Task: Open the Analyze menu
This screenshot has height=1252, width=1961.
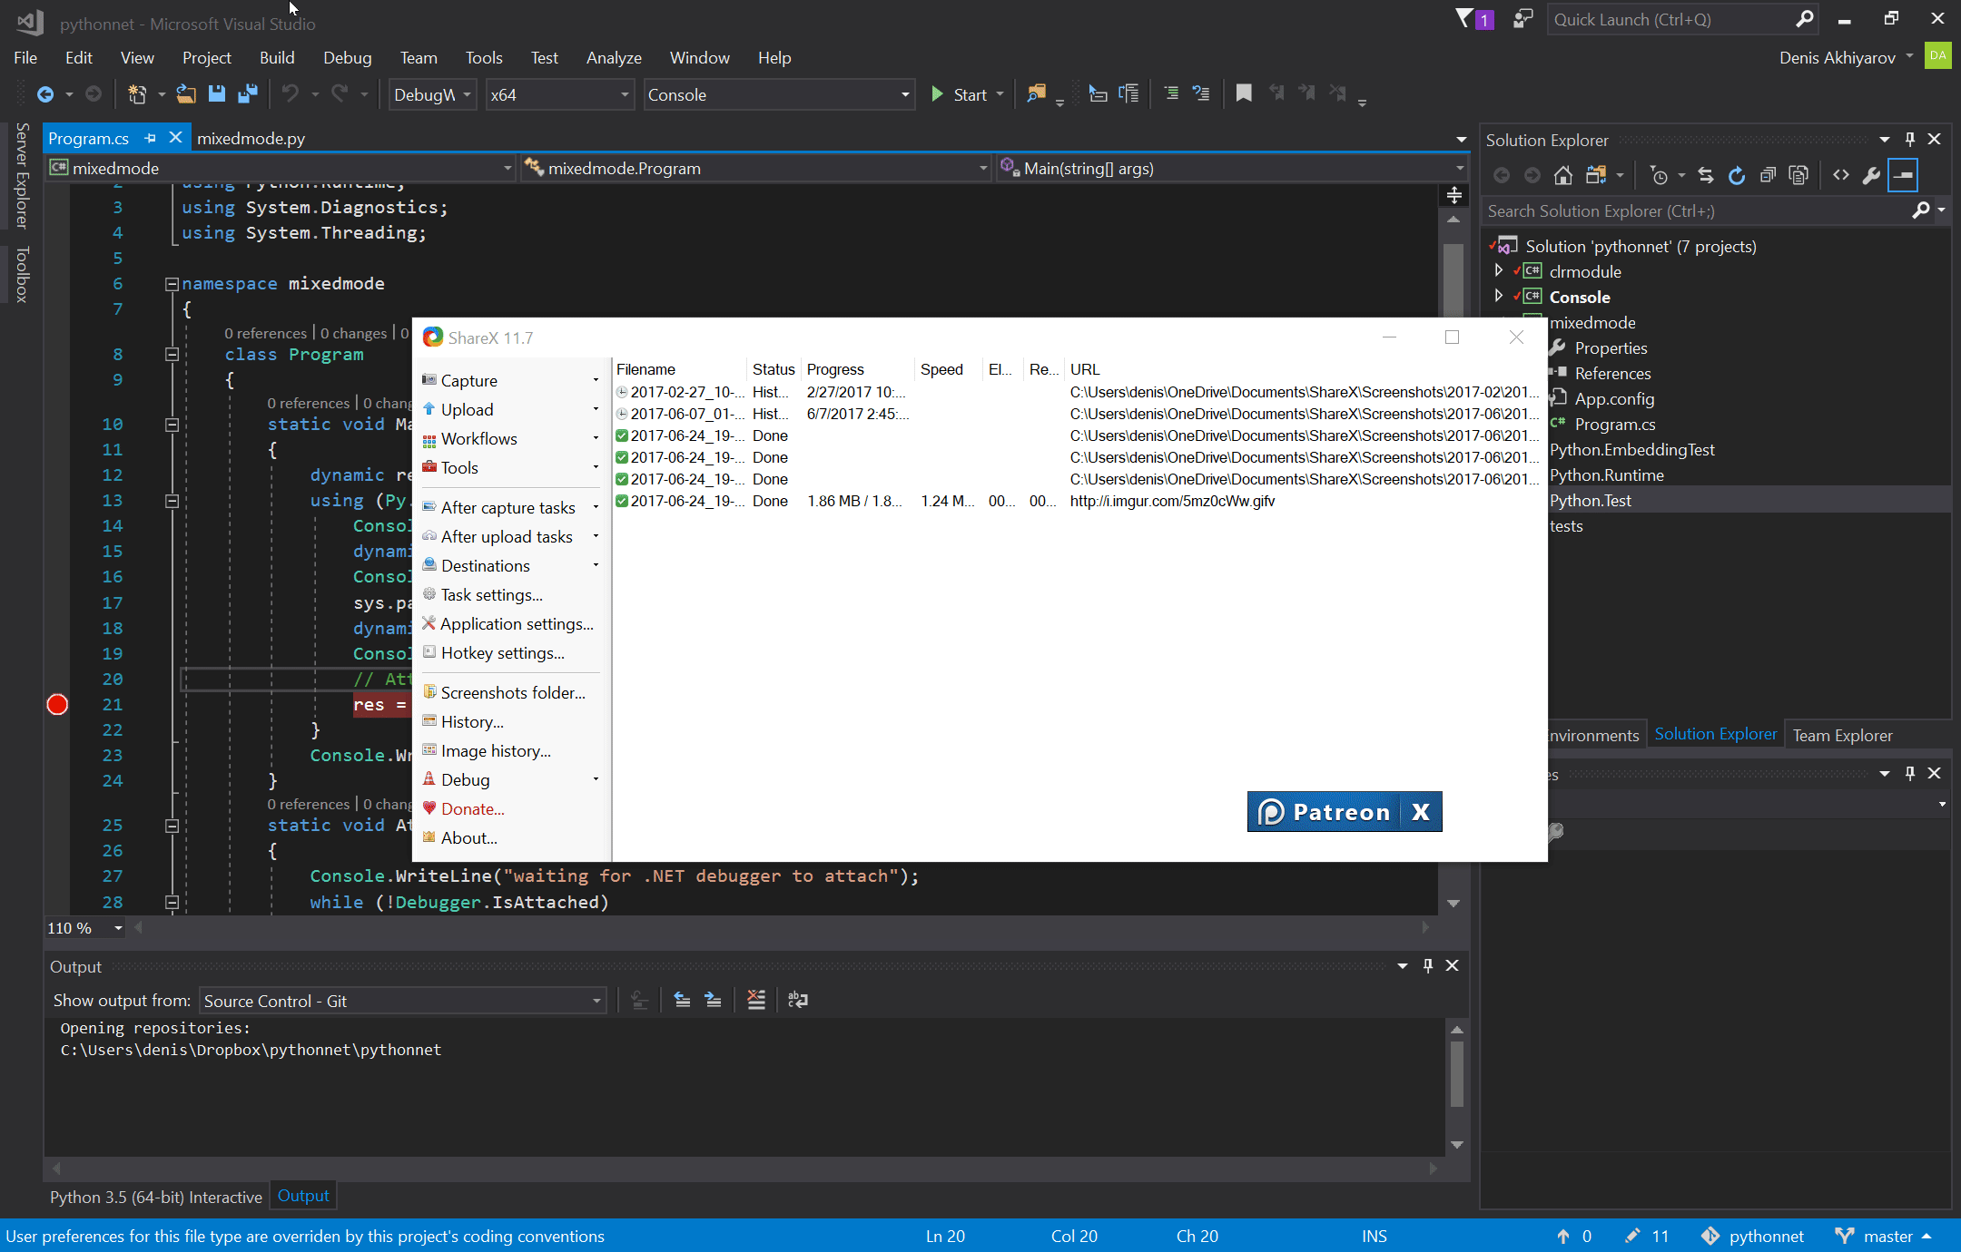Action: 614,57
